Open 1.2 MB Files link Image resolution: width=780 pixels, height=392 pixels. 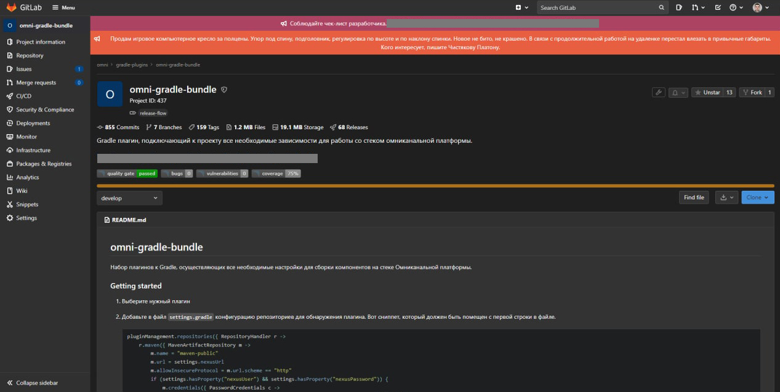coord(246,127)
